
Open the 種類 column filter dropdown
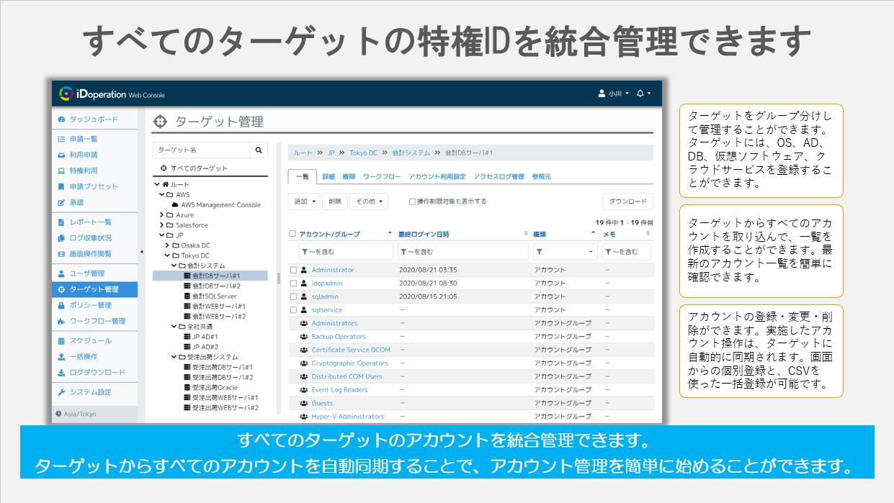point(565,252)
